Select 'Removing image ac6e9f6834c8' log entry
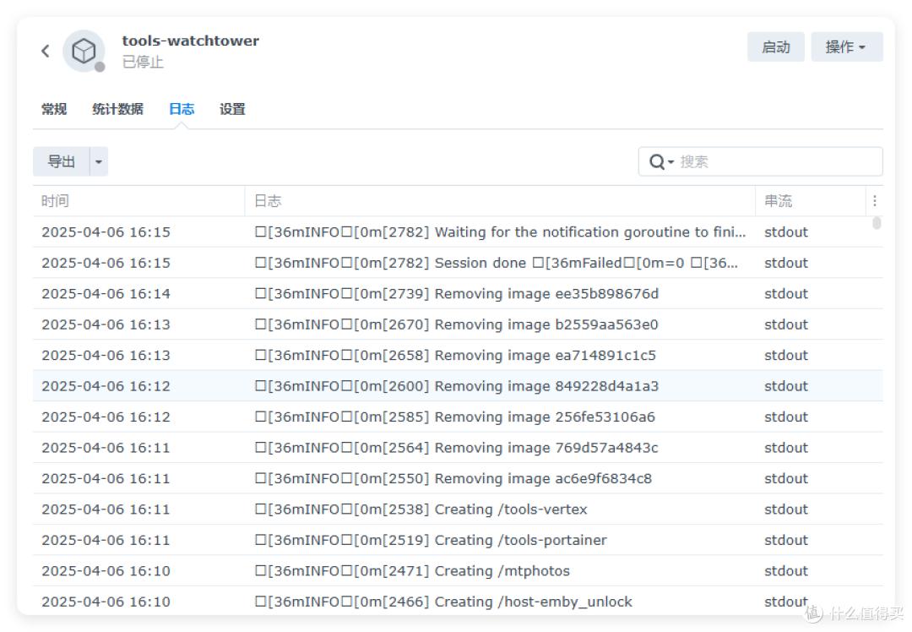This screenshot has width=912, height=632. 458,478
